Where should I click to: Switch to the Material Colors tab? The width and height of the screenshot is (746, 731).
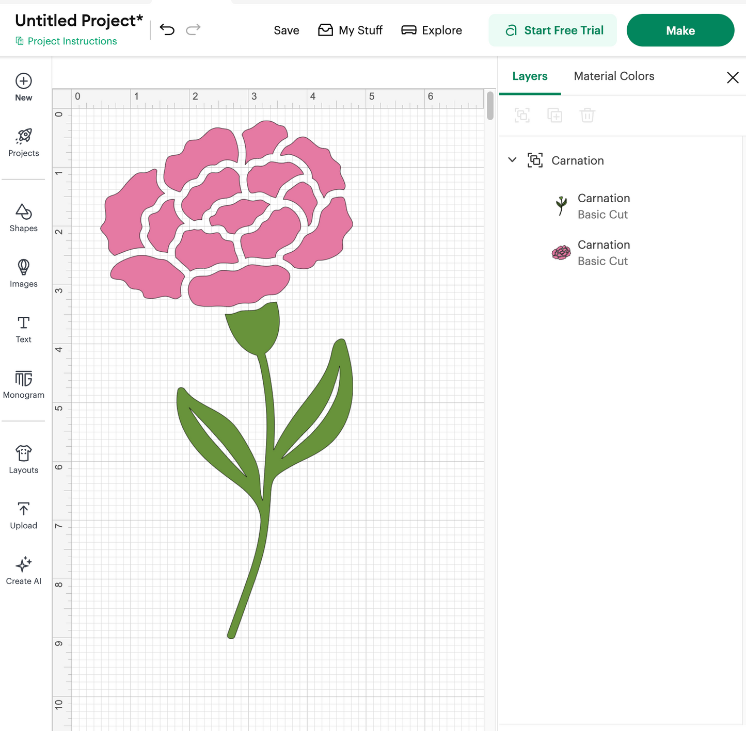pos(614,76)
